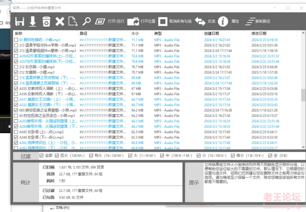The height and width of the screenshot is (212, 306).
Task: Click 218 温柔娇妻之百货商城 unchecked row name
Action: [47, 78]
